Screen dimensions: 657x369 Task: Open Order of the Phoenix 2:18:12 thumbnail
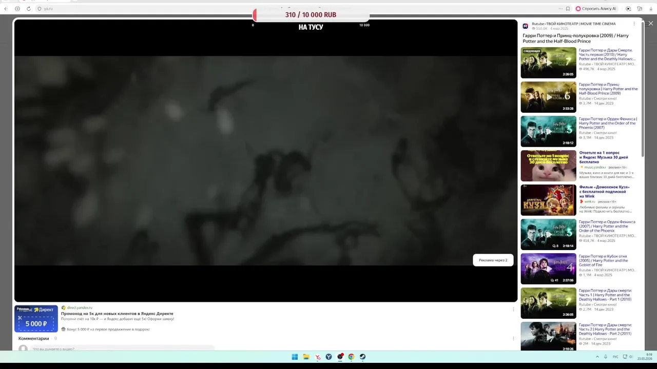tap(548, 131)
